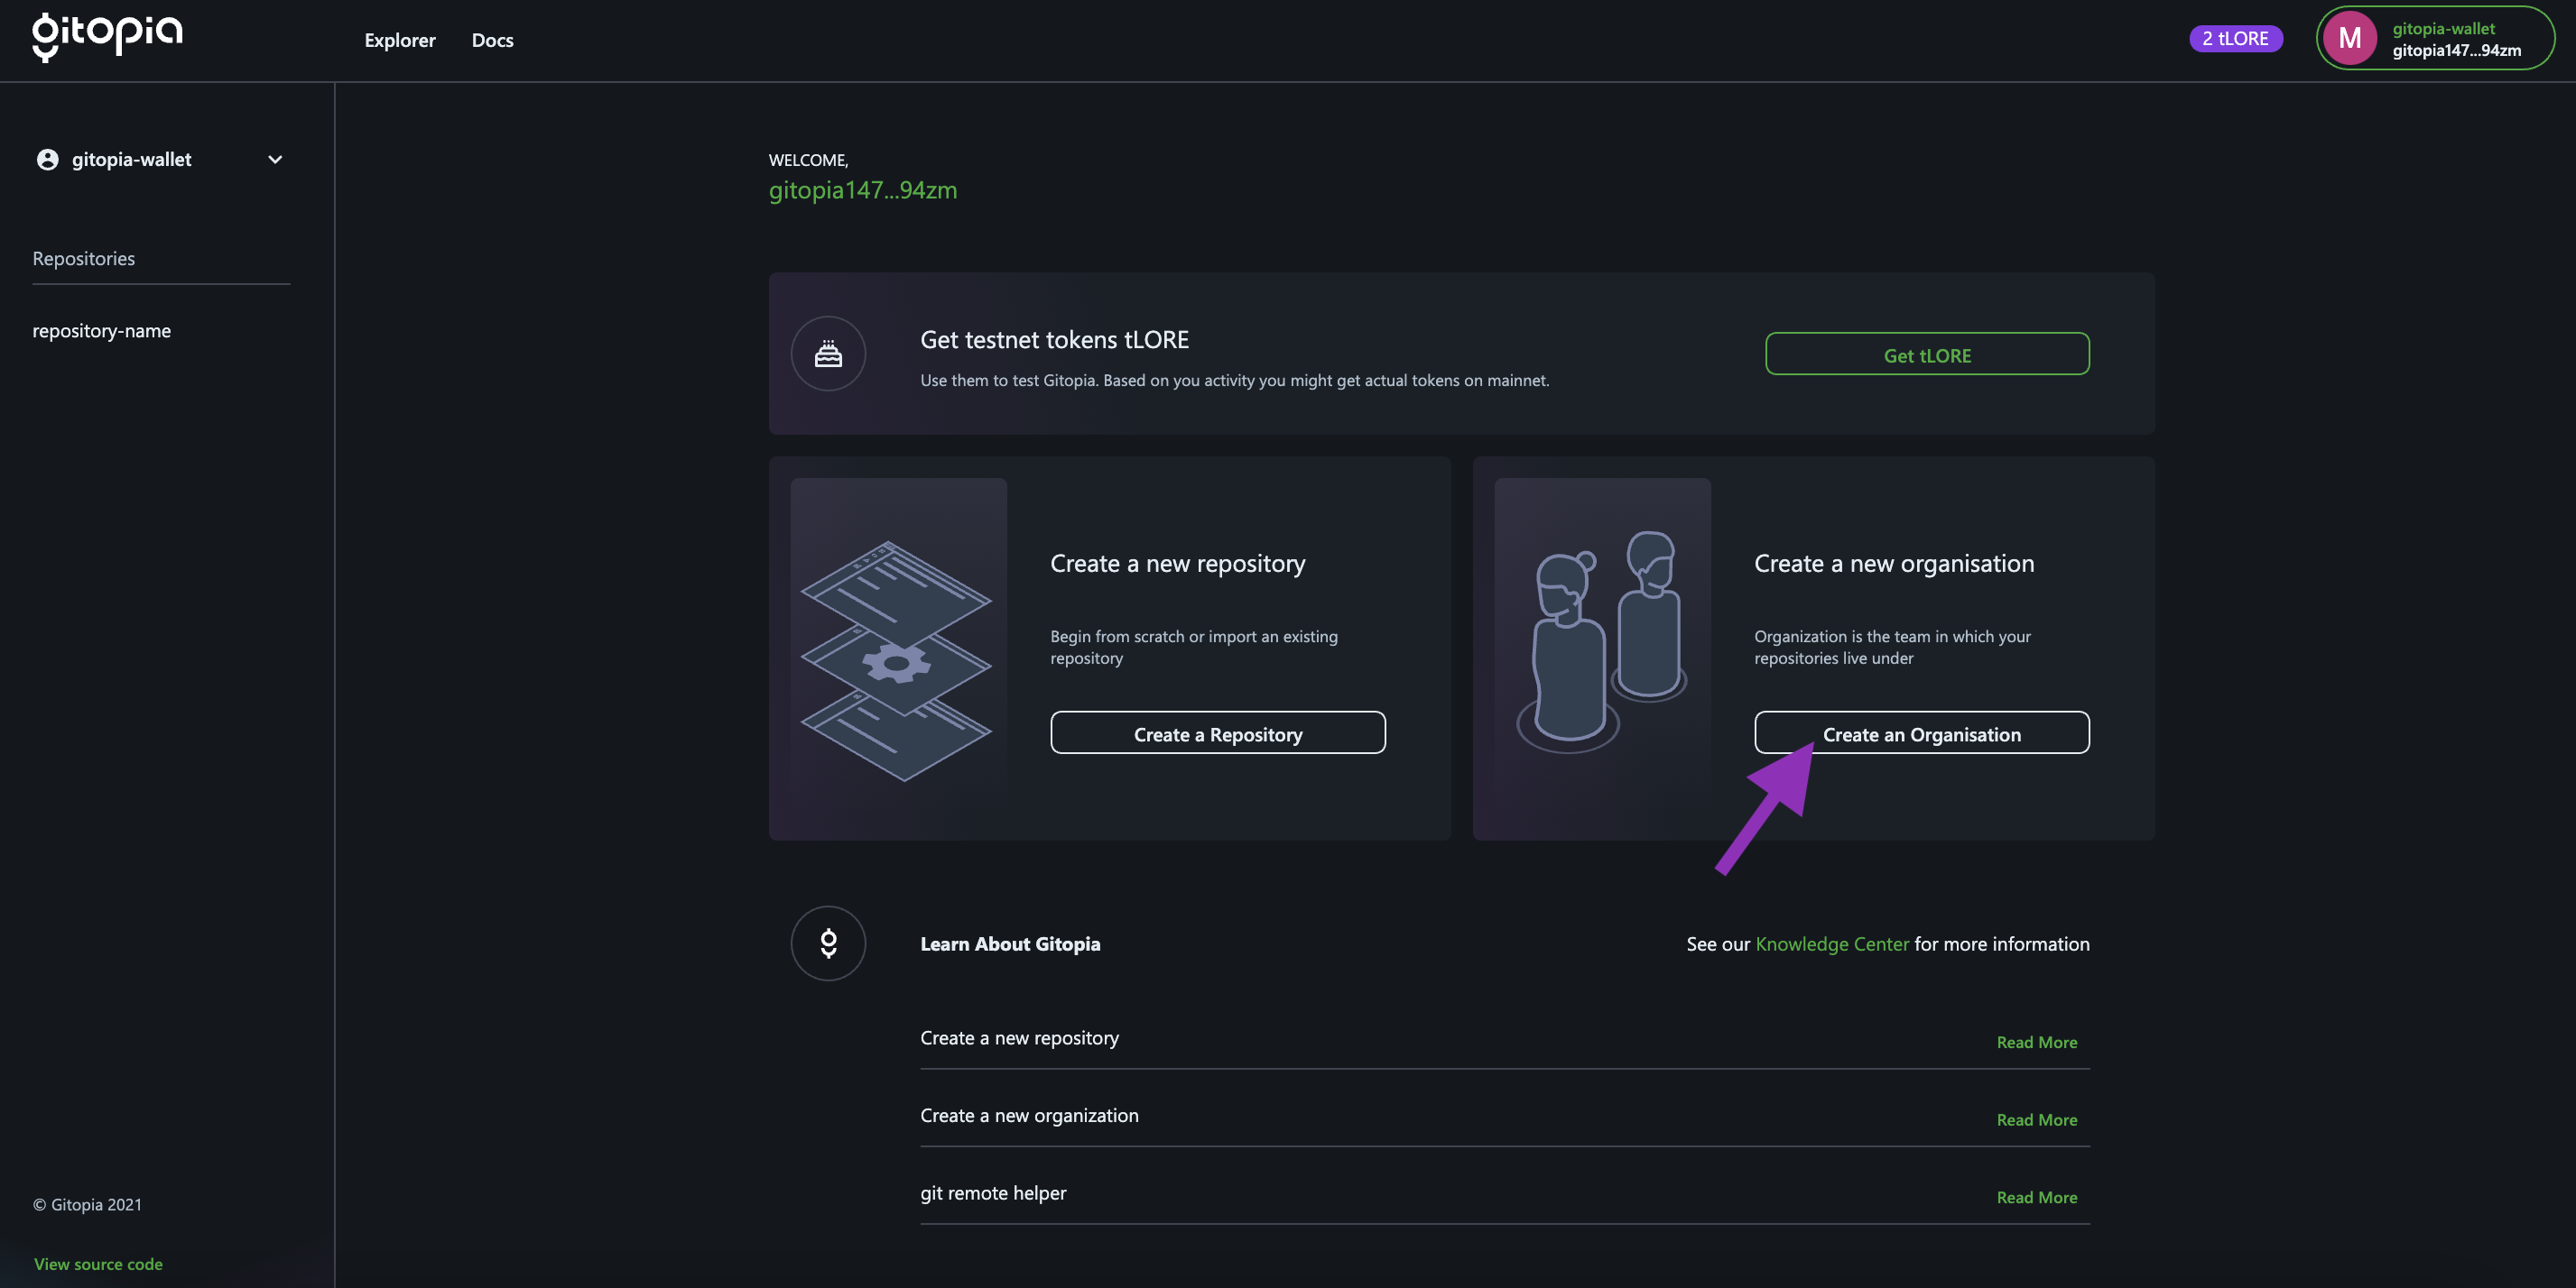Click the pink M avatar icon
Image resolution: width=2576 pixels, height=1288 pixels.
point(2349,39)
